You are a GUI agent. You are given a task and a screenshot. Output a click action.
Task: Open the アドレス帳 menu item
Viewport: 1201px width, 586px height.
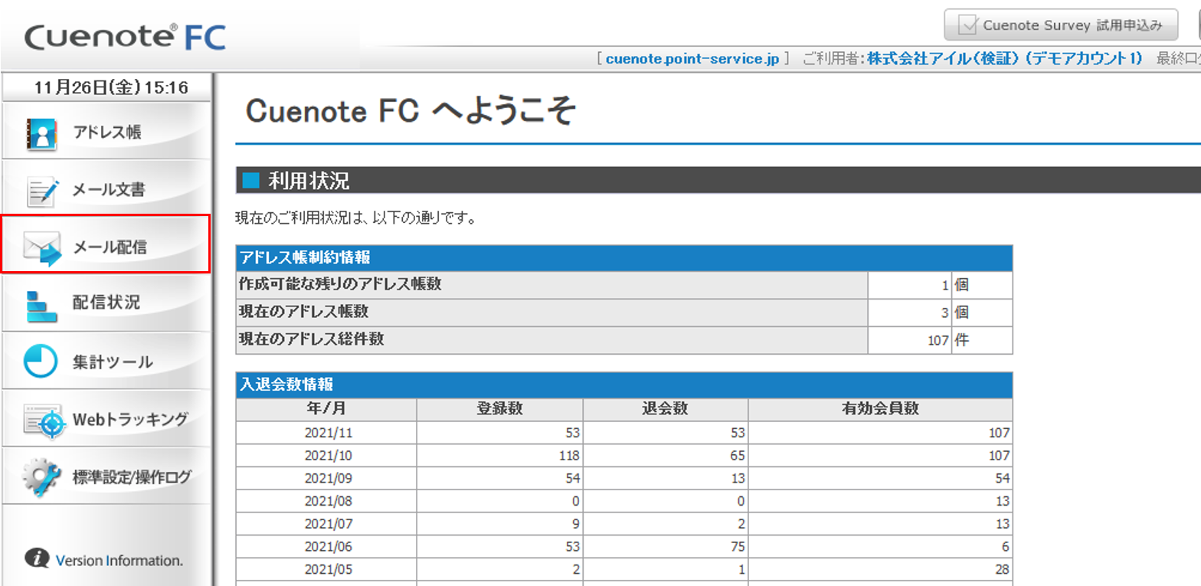107,132
